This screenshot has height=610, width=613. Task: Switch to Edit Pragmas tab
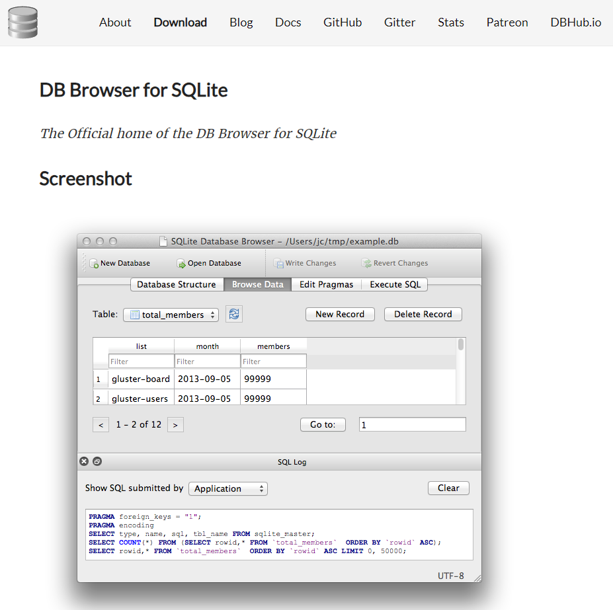coord(326,284)
